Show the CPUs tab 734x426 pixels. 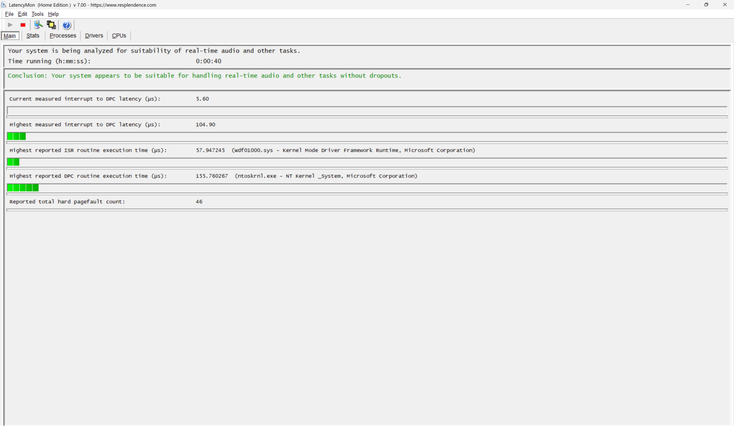pos(119,36)
